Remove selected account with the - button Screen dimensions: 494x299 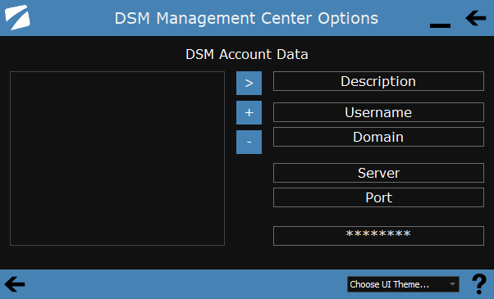click(249, 142)
